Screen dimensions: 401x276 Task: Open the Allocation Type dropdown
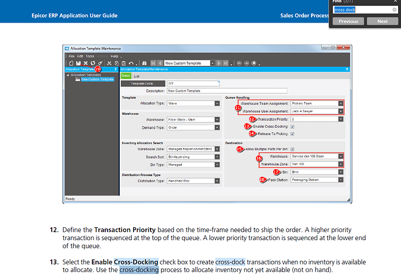point(217,103)
